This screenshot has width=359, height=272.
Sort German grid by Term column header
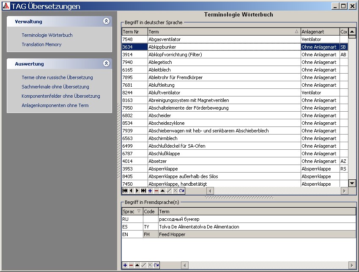(224, 32)
